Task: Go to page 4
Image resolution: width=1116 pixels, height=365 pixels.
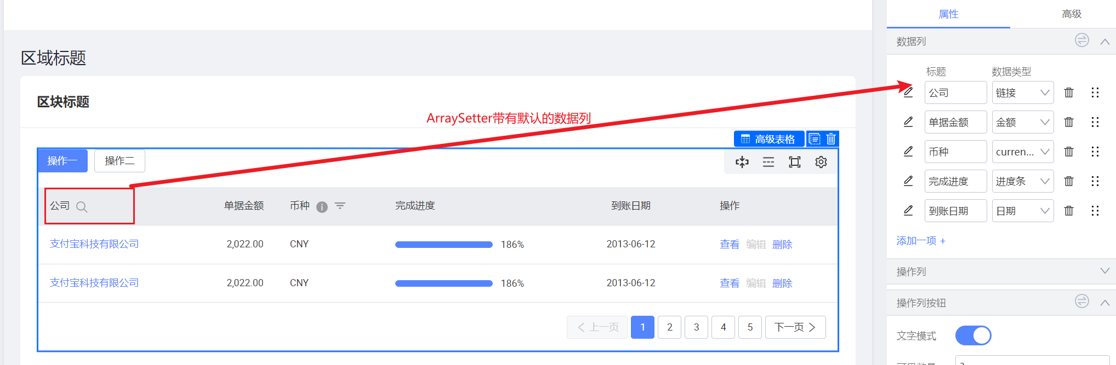Action: pos(724,327)
